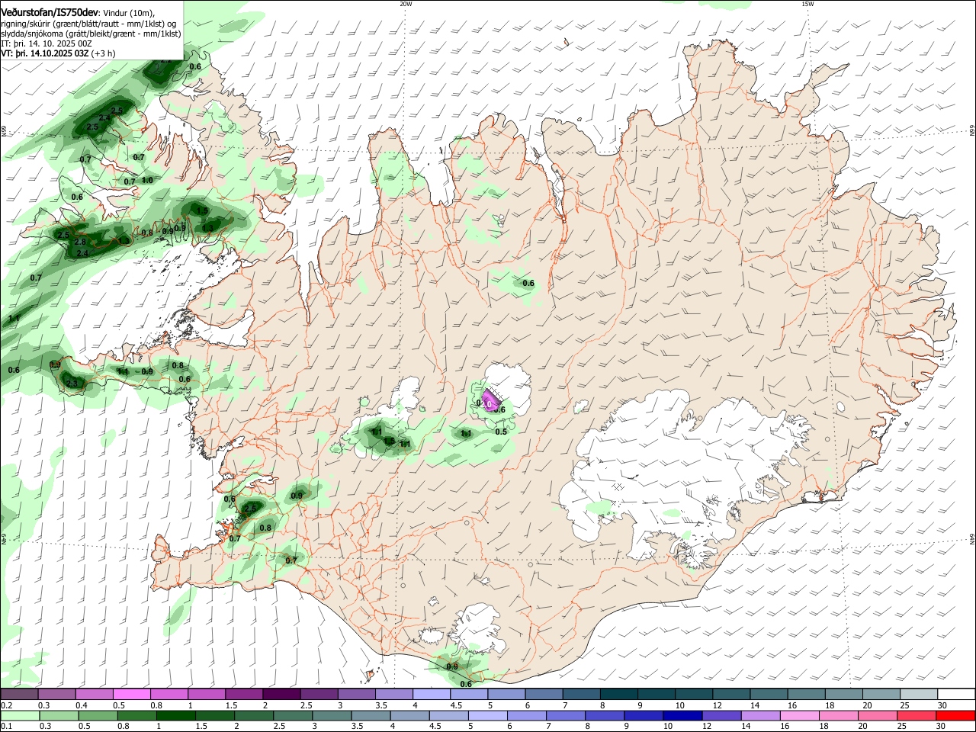Click the 'rigning/skúrir (grænt/blátt/rautt' header line

click(88, 23)
